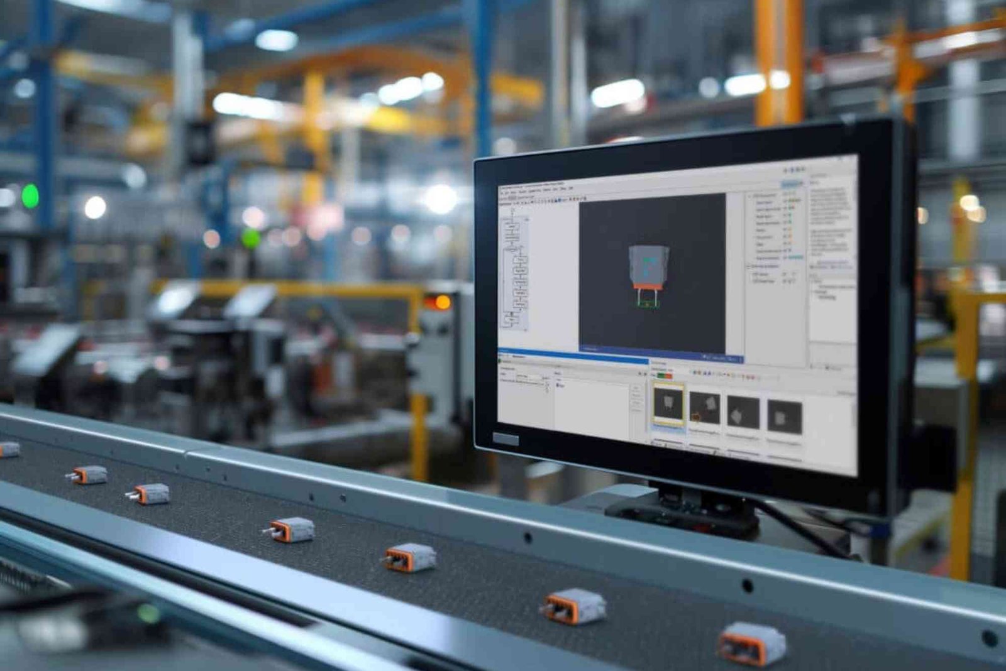Expand the top node of the parameter tree

(x=749, y=195)
